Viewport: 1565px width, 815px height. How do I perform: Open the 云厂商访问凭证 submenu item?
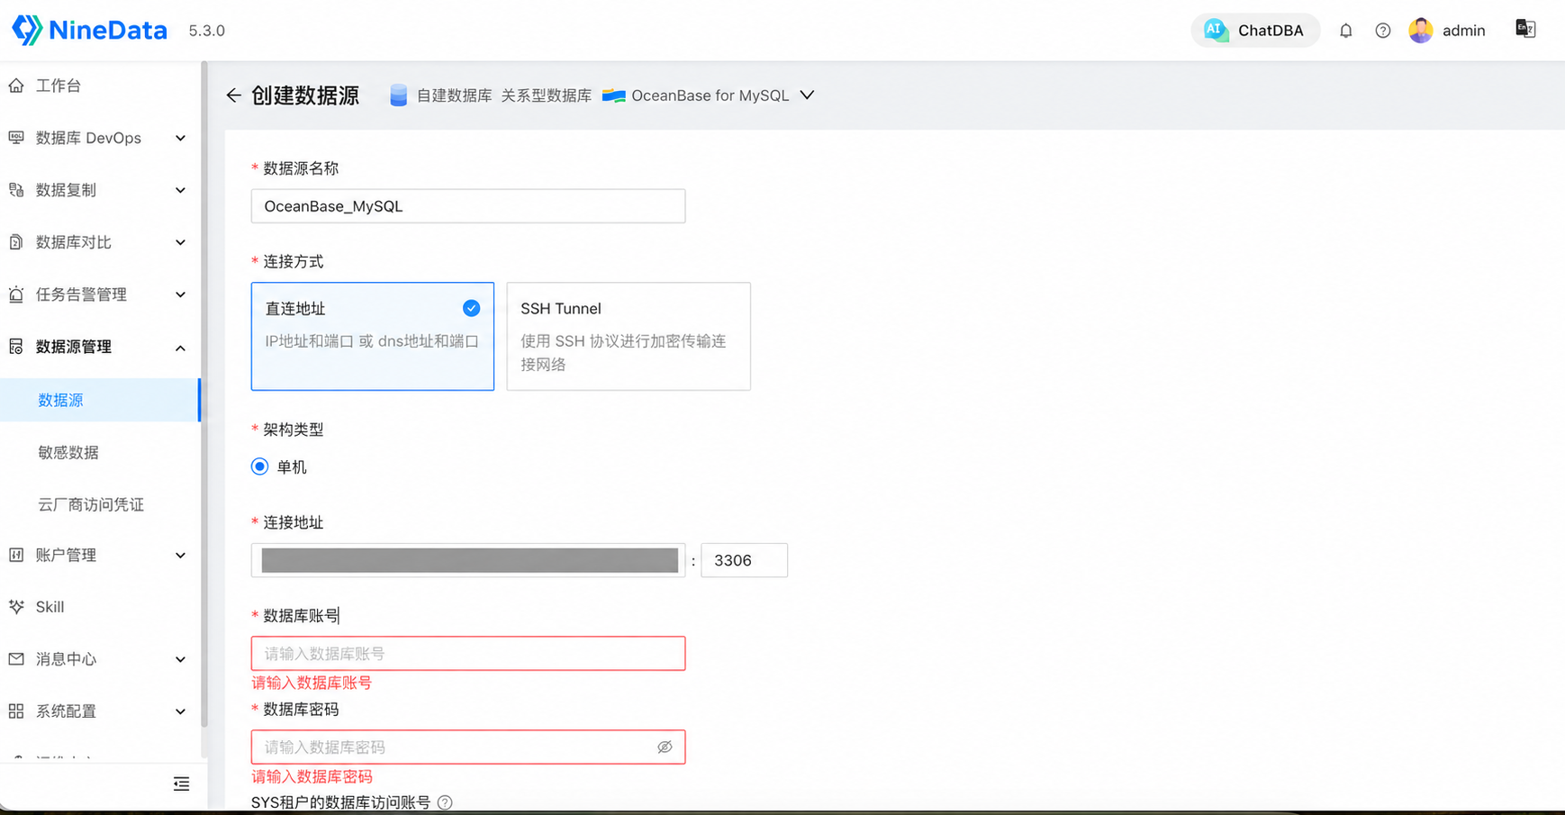[x=99, y=504]
